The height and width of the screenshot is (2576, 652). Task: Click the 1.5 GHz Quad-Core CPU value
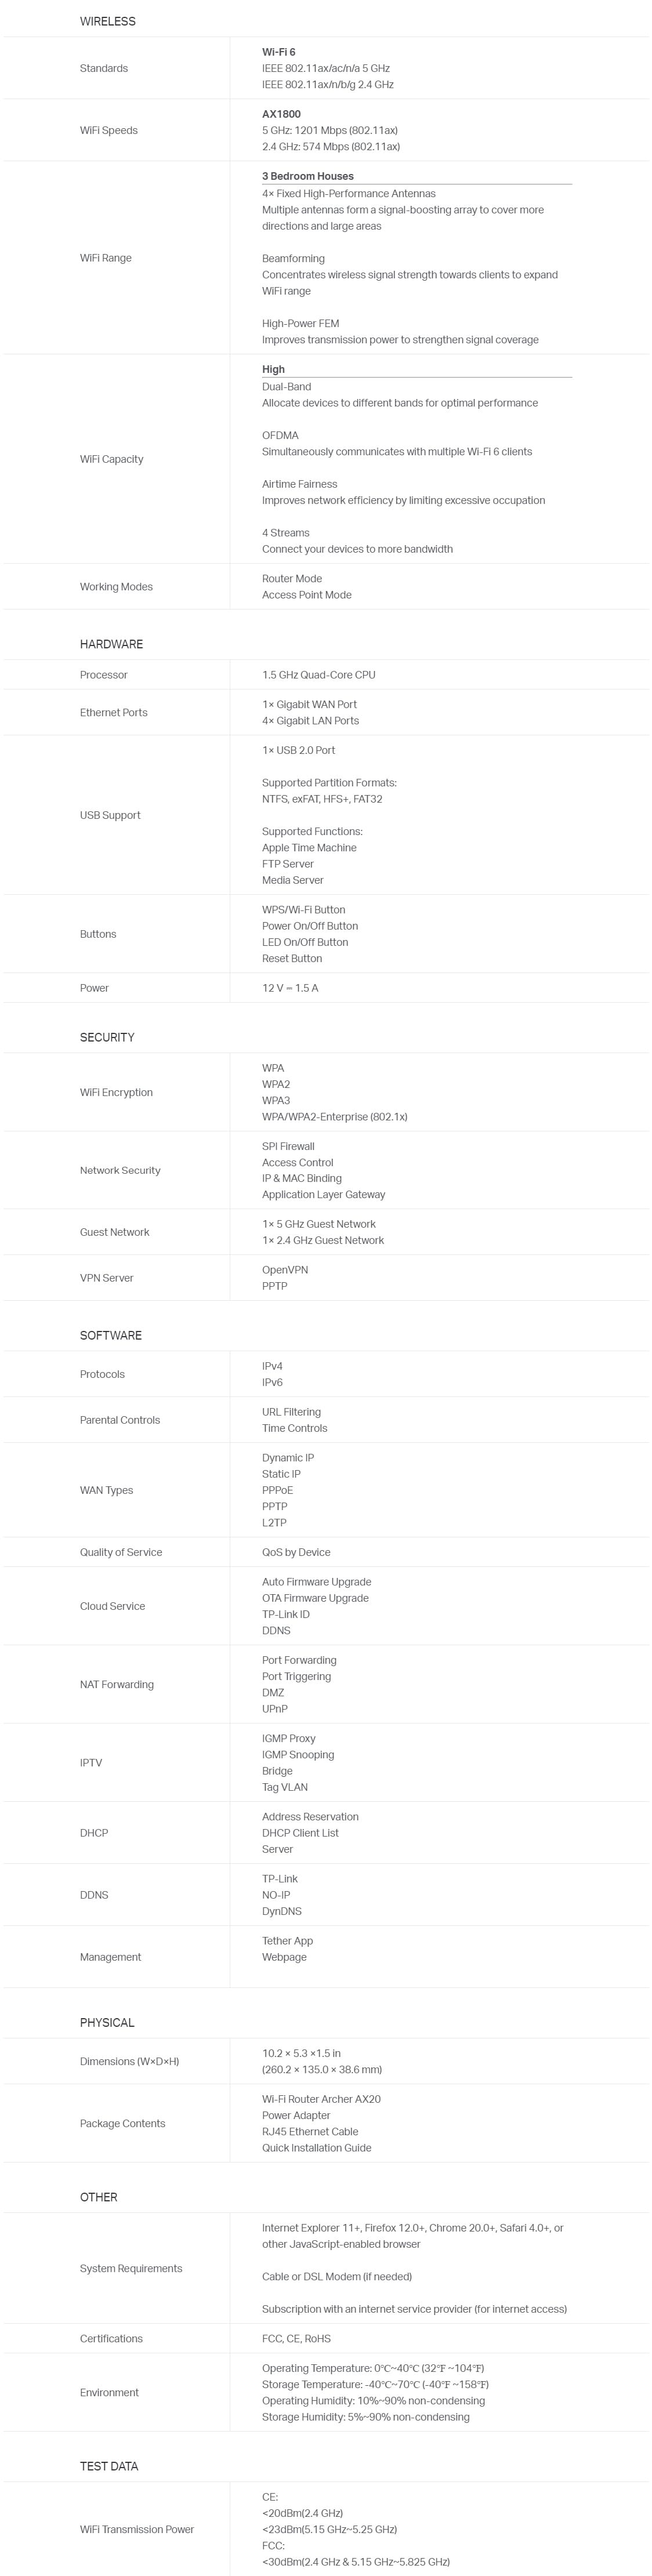[x=319, y=675]
